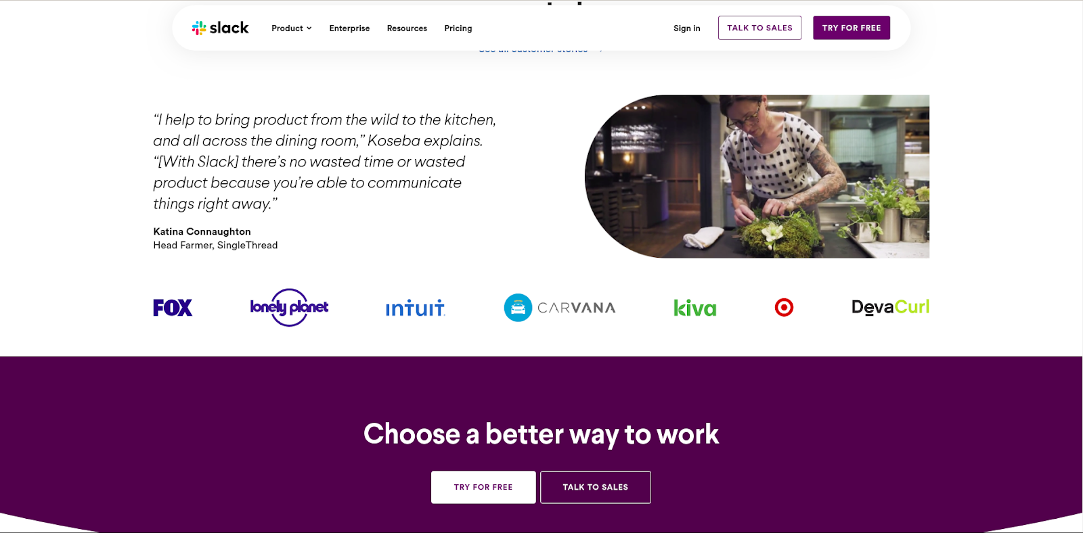Click the Carvana car icon logo

coord(518,308)
